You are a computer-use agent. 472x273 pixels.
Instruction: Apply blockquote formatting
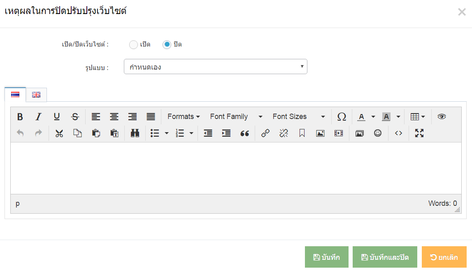tap(245, 133)
